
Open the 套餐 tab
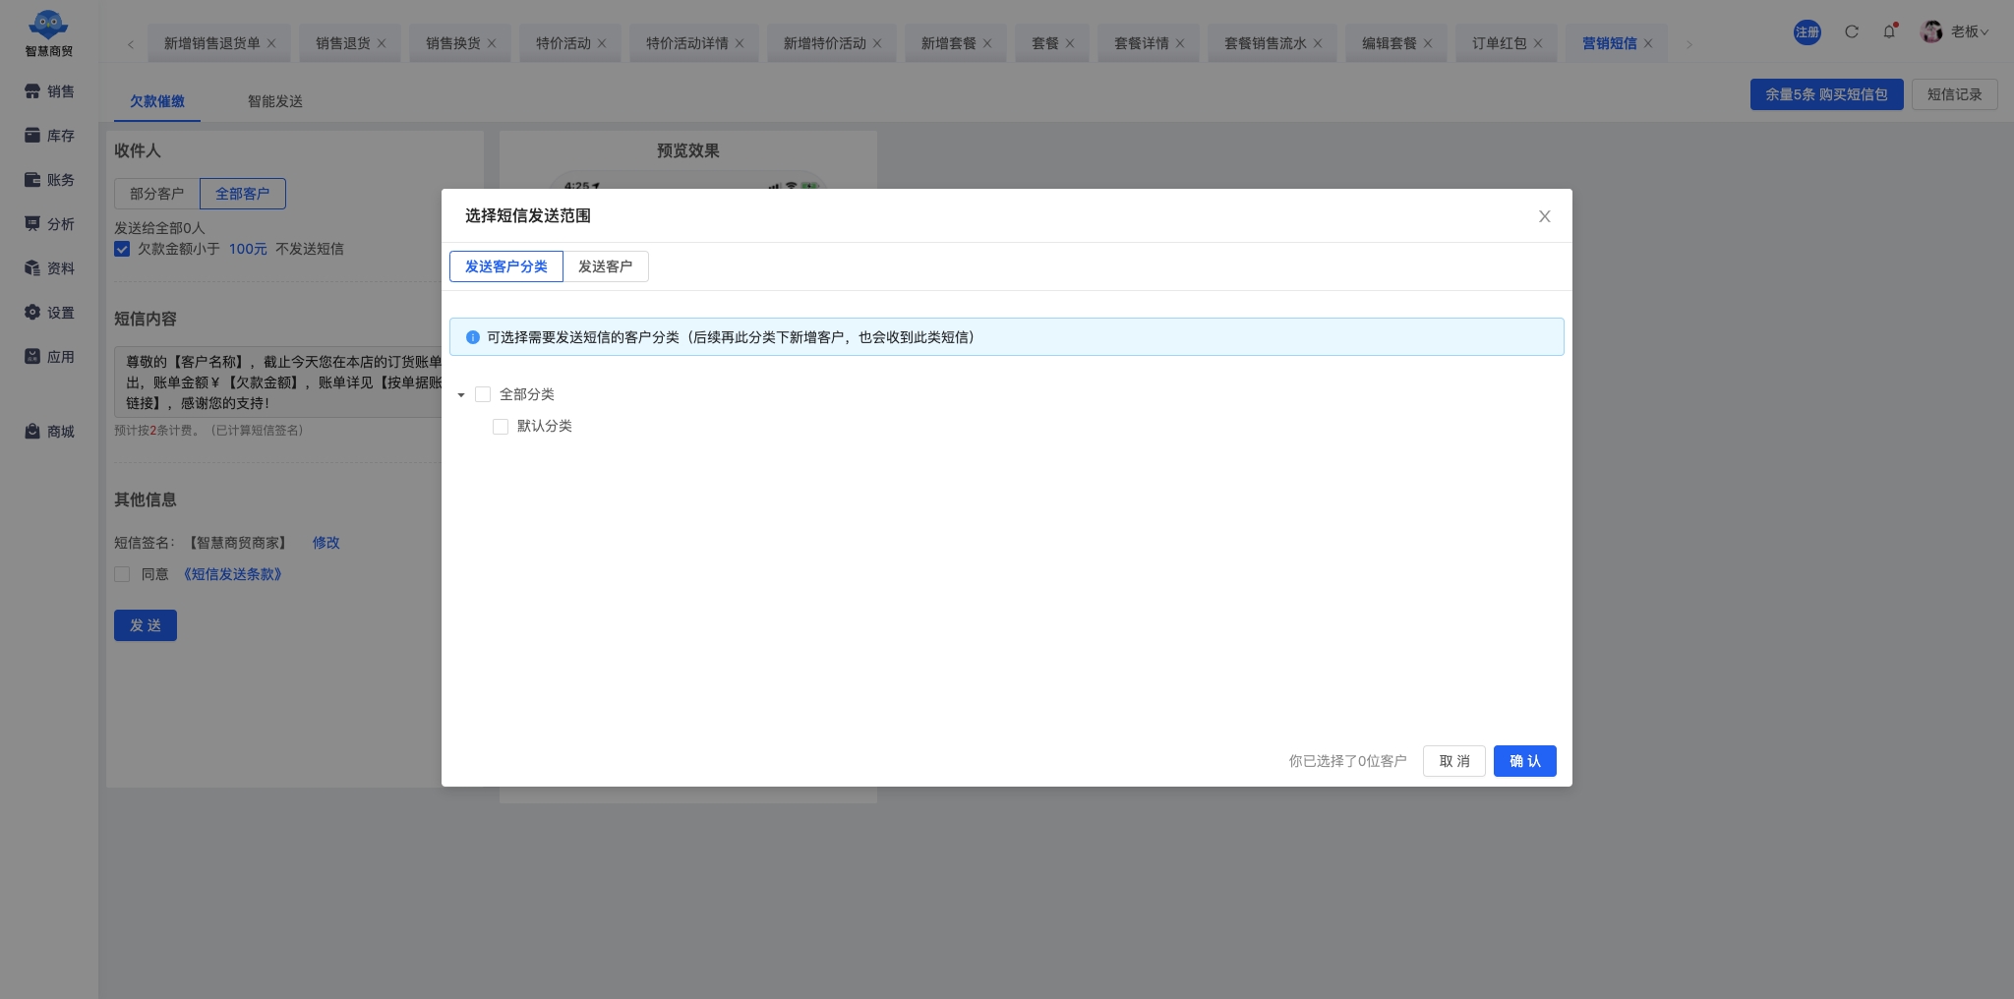1045,43
